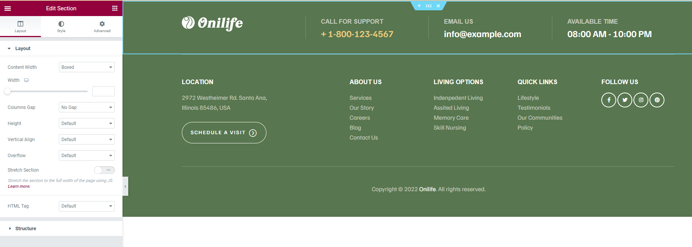
Task: Click the Schedule a Visit button
Action: (x=224, y=133)
